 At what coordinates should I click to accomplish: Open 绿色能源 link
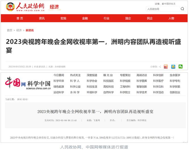click(x=59, y=87)
